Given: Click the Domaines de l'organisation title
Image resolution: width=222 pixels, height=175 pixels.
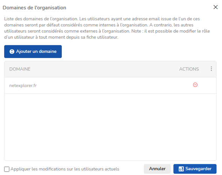Looking at the screenshot, I should (34, 8).
